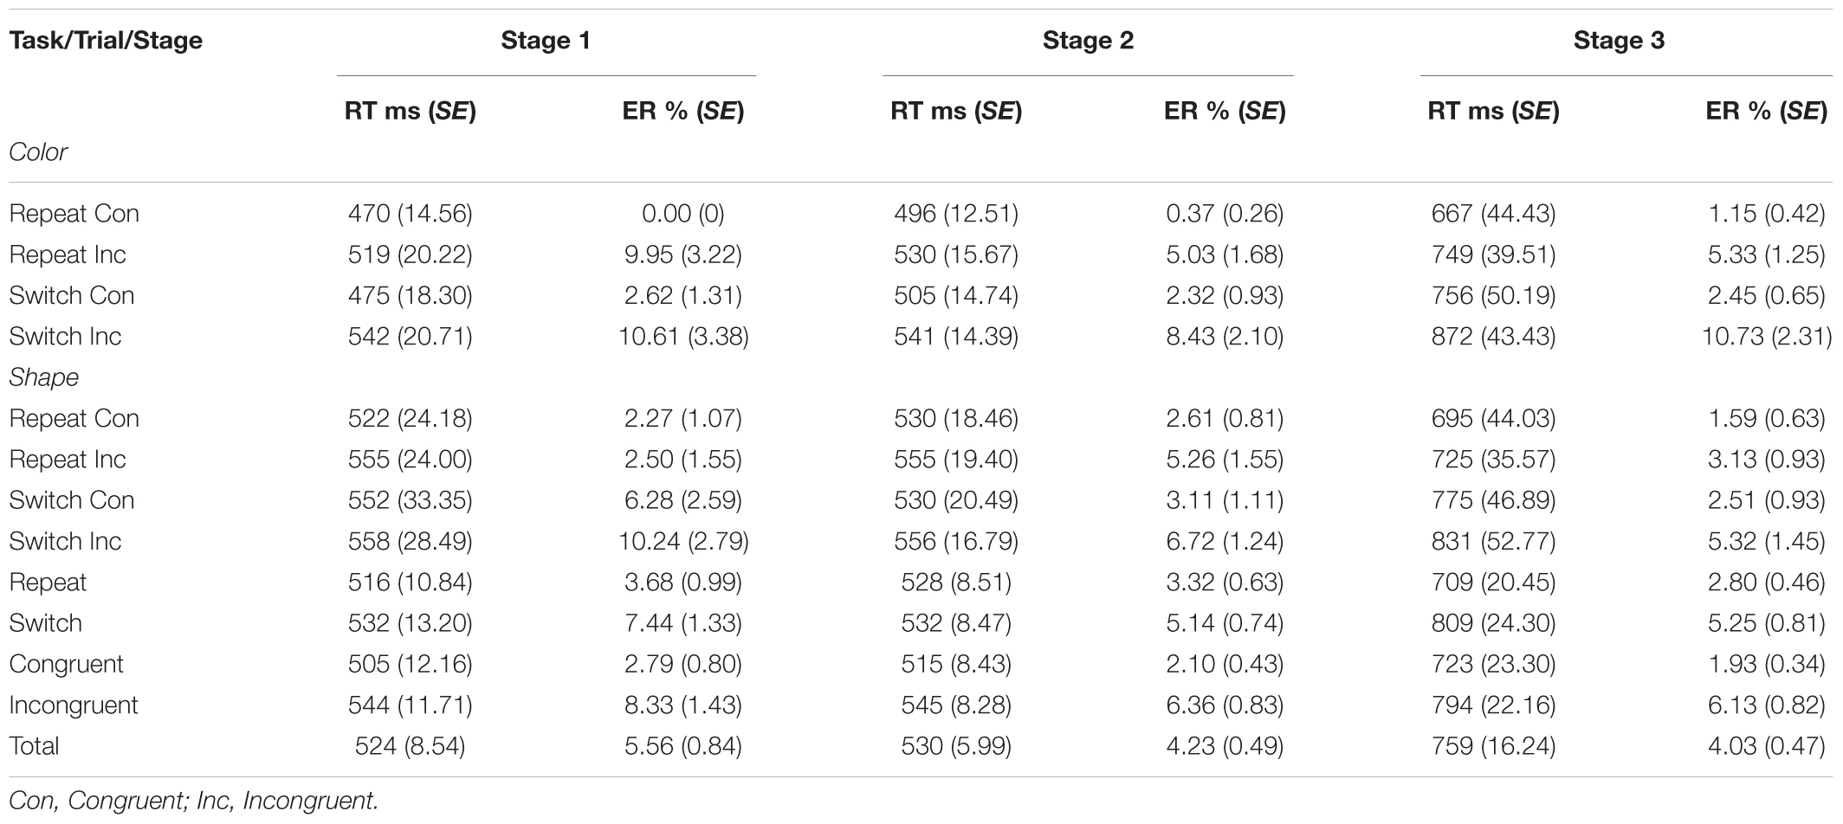Click the 470 (14.56) Stage 1 RT cell
This screenshot has width=1843, height=824.
coord(411,214)
